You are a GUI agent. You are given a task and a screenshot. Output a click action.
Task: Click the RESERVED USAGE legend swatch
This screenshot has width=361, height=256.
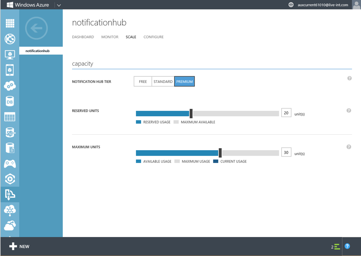(138, 122)
